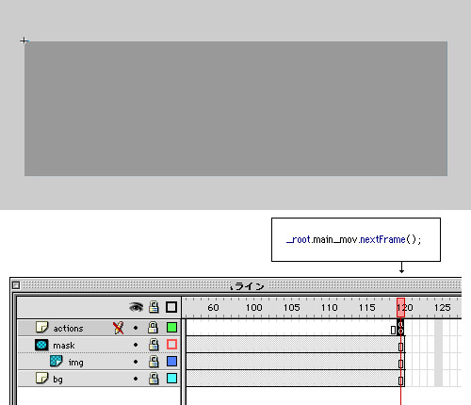
Task: Click the timeline panel collapse box
Action: pyautogui.click(x=16, y=285)
